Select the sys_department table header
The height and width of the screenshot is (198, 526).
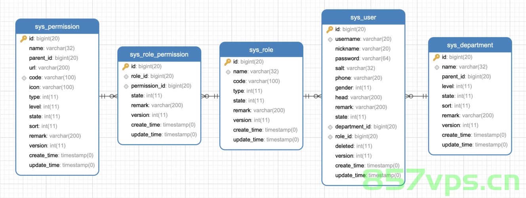470,45
